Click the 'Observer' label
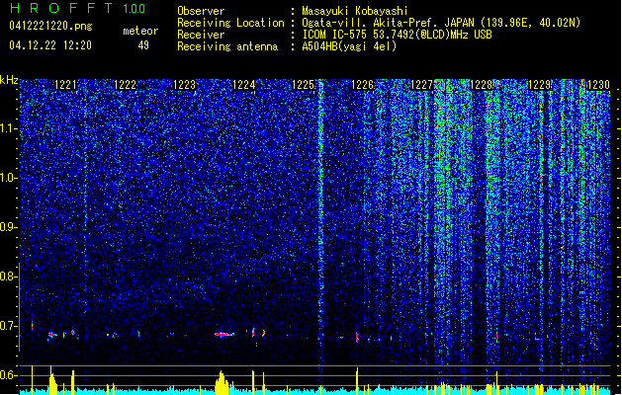622x395 pixels. pos(201,11)
